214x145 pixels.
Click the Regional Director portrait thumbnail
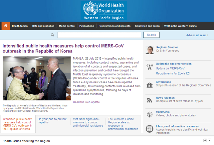[150, 50]
